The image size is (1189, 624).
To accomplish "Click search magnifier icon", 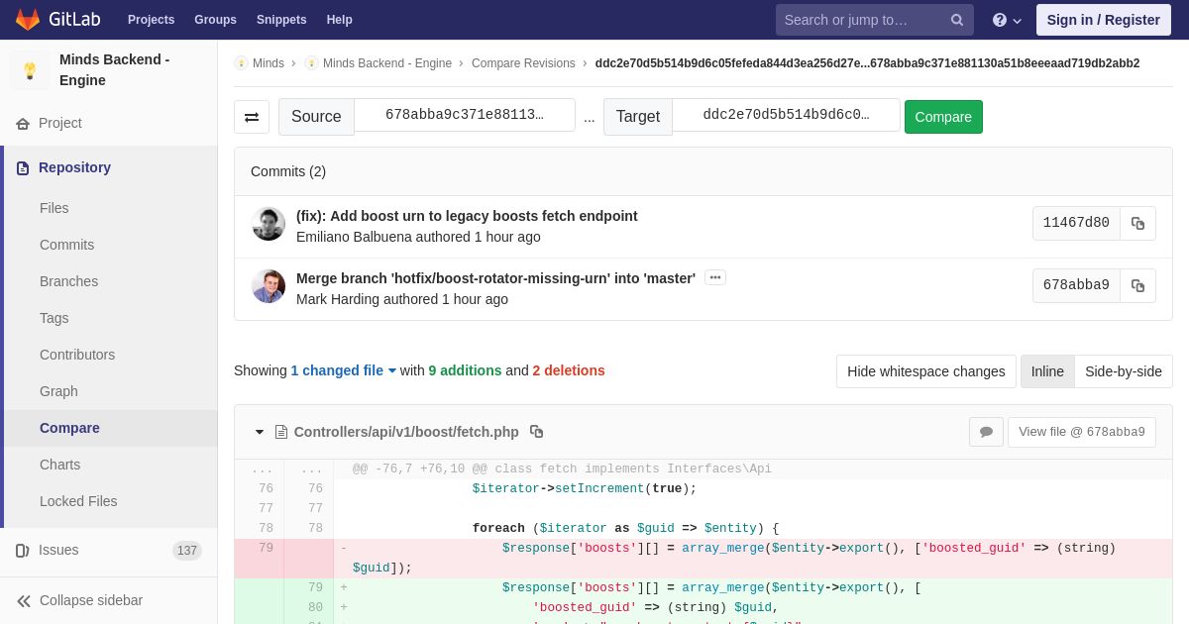I will point(957,20).
